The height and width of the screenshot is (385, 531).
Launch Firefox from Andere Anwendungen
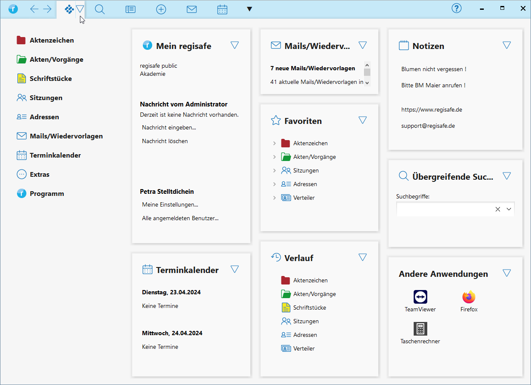point(469,297)
